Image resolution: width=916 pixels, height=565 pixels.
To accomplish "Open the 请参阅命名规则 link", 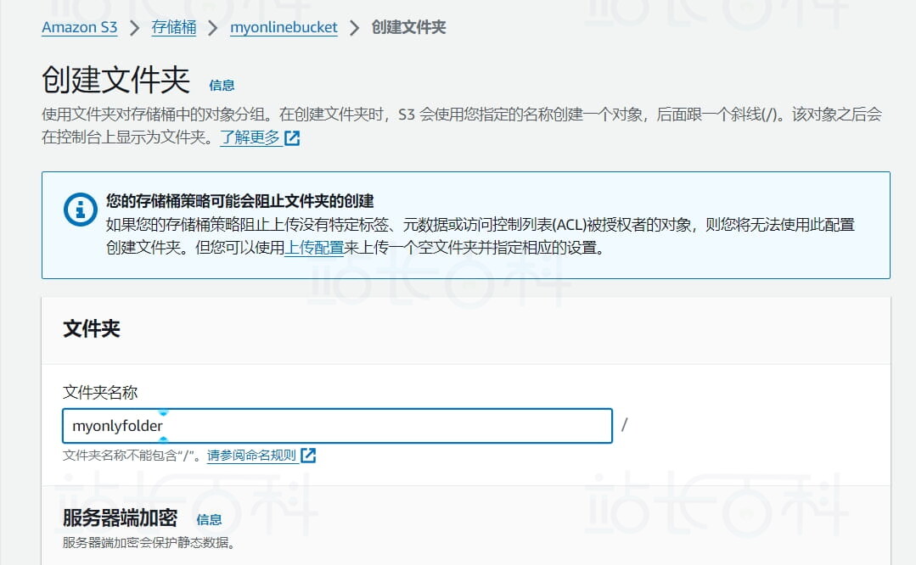I will (252, 456).
